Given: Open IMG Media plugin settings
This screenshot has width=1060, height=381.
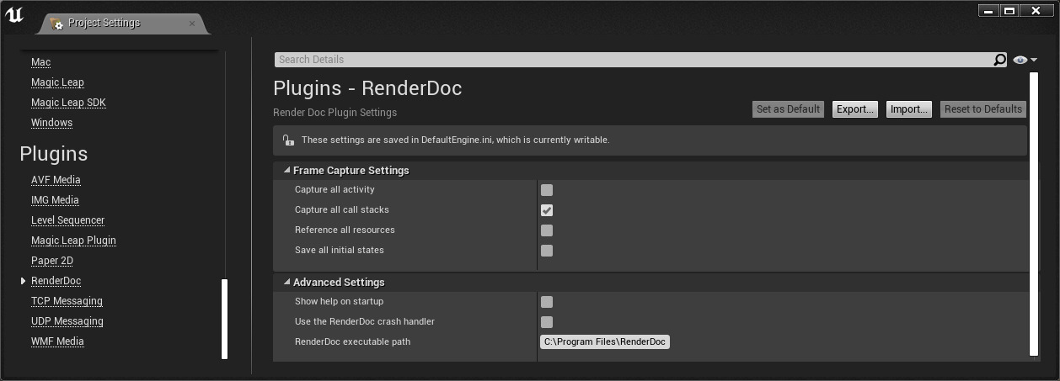Looking at the screenshot, I should pos(55,200).
